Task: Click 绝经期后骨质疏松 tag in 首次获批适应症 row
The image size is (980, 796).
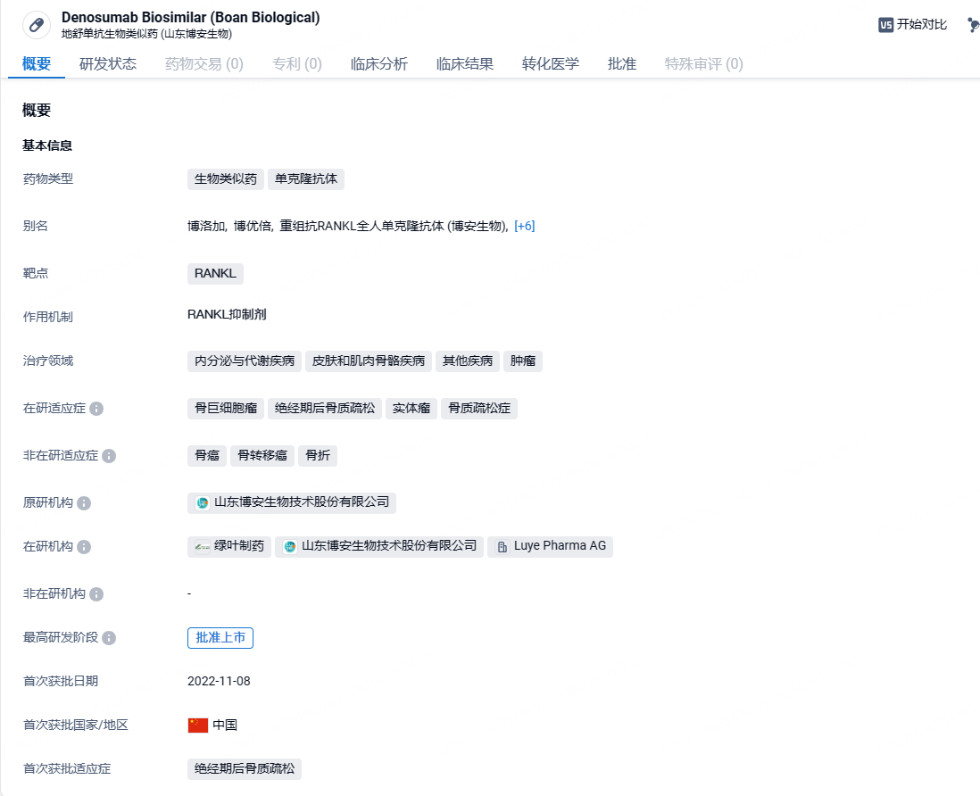Action: (x=245, y=769)
